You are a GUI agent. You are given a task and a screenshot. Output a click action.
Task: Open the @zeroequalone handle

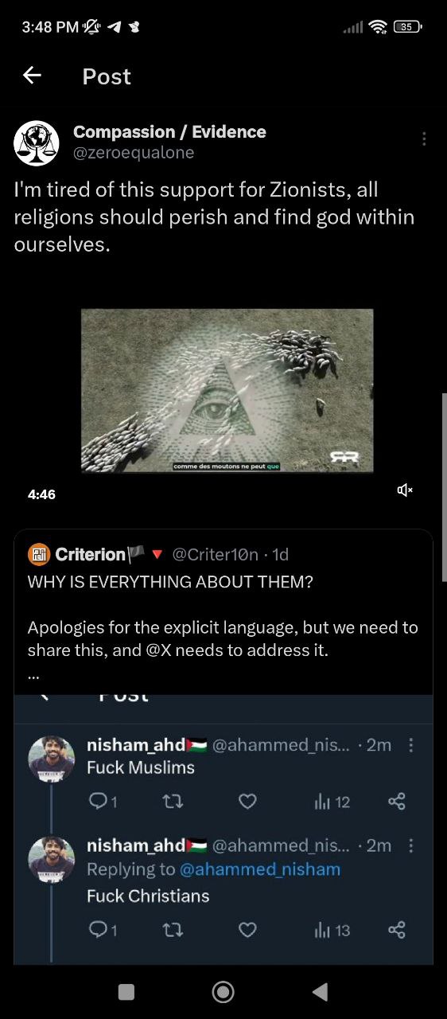tap(134, 153)
